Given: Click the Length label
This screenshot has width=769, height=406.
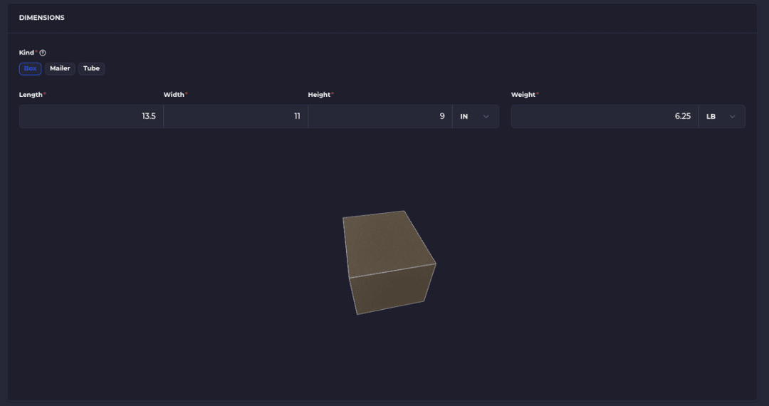Looking at the screenshot, I should point(31,95).
